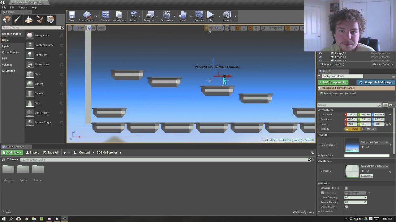This screenshot has height=222, width=396.
Task: Toggle rotation snapping in viewport toolbar
Action: pyautogui.click(x=250, y=28)
